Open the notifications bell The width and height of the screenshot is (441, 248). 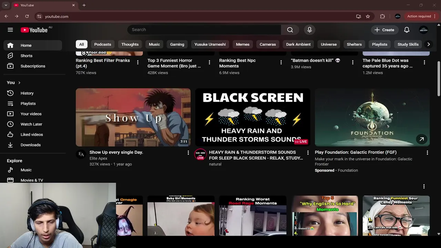click(x=407, y=30)
